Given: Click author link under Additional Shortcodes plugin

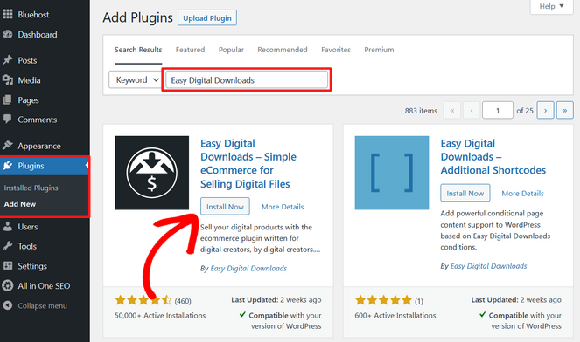Looking at the screenshot, I should click(x=489, y=266).
